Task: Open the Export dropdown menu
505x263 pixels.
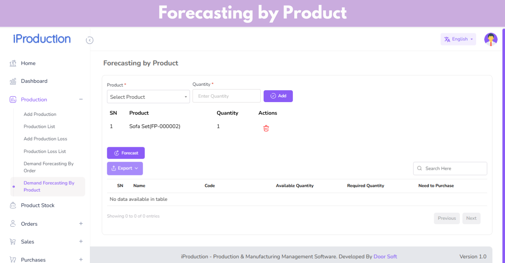Action: click(x=125, y=168)
